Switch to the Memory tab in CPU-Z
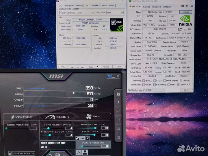208x156 pixels. coord(79,5)
